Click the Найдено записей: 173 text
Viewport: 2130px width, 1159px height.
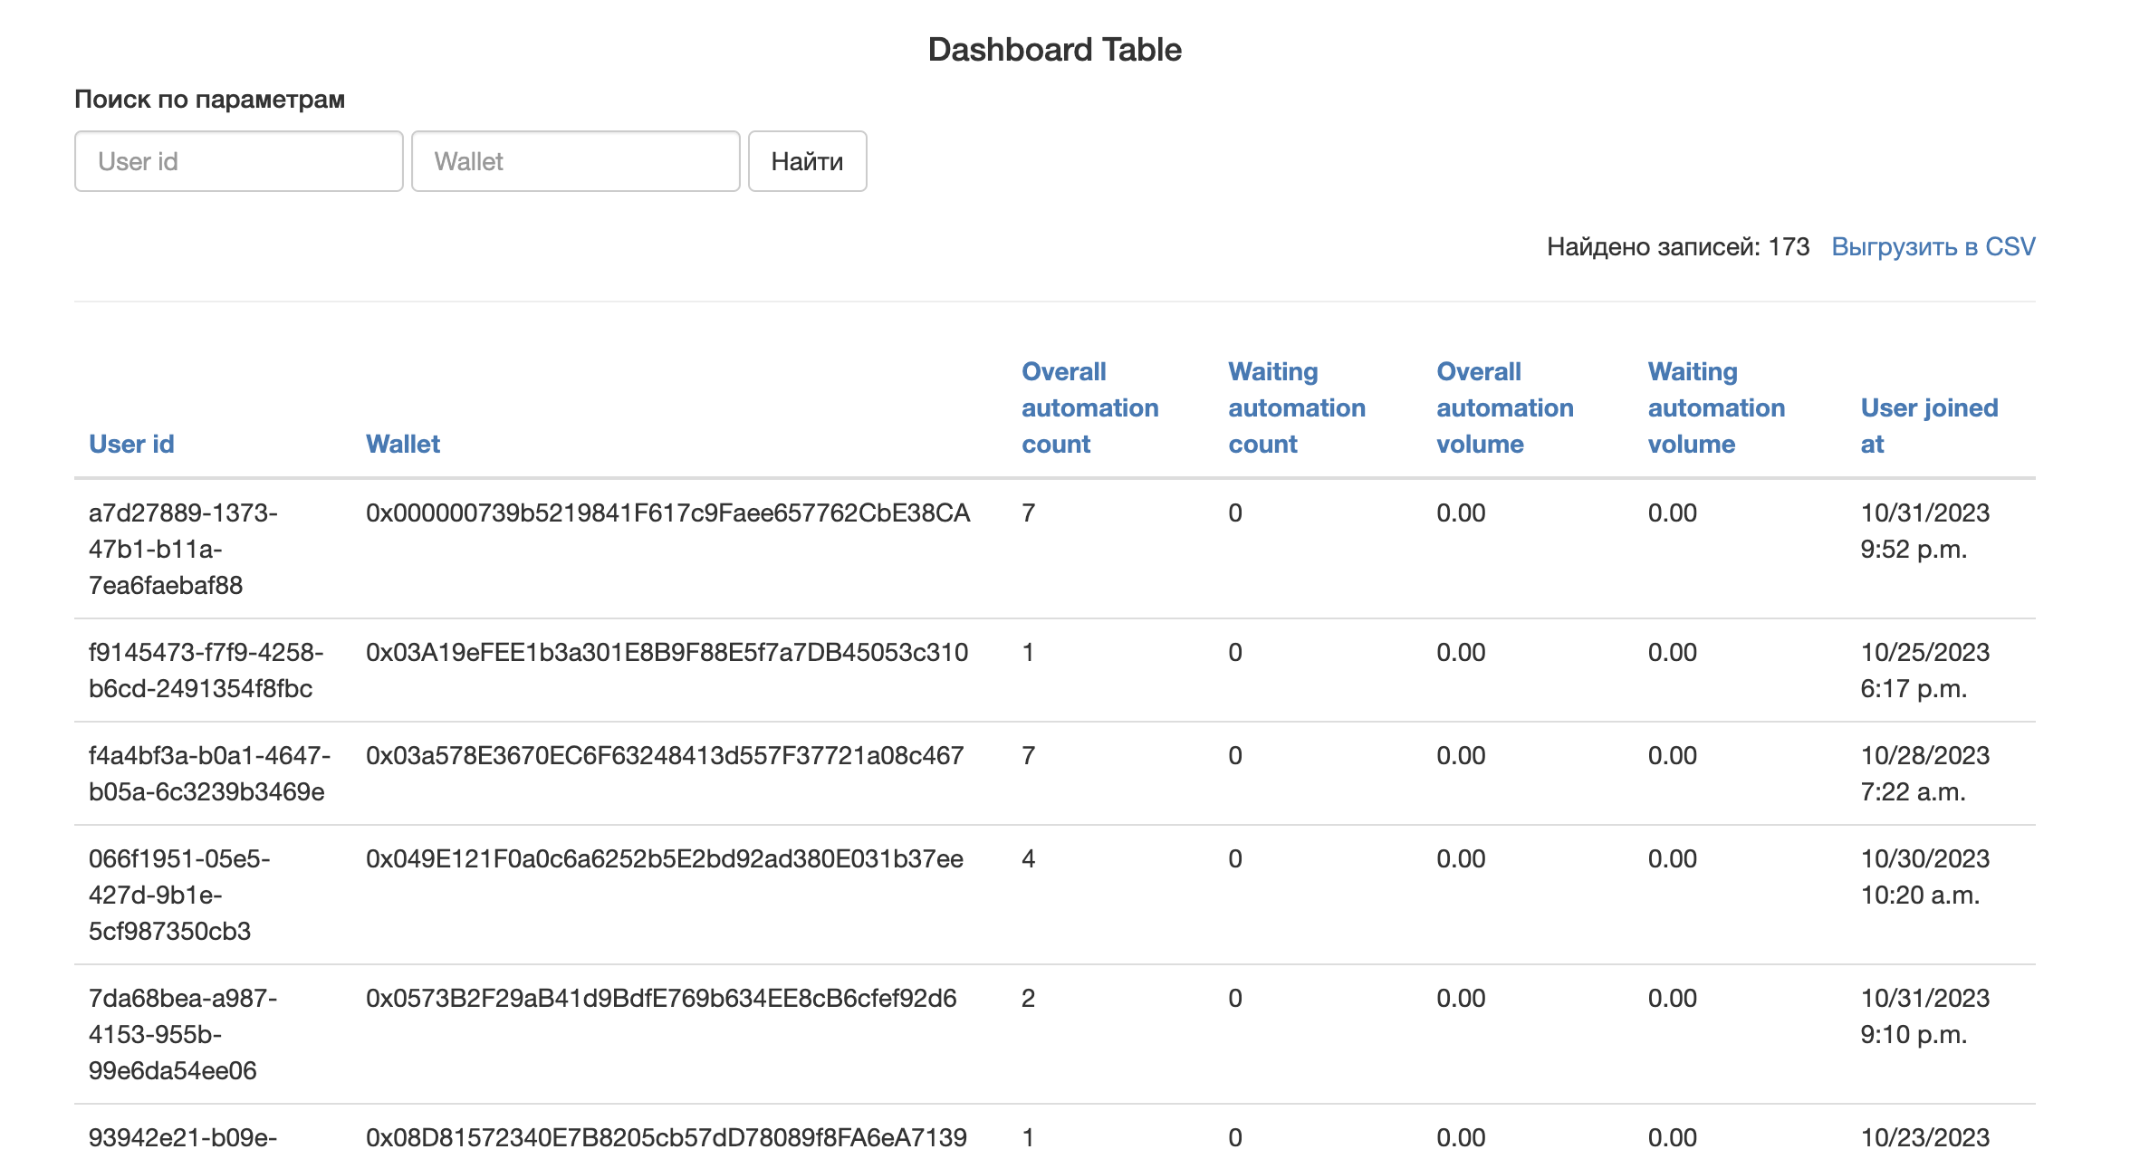tap(1677, 246)
